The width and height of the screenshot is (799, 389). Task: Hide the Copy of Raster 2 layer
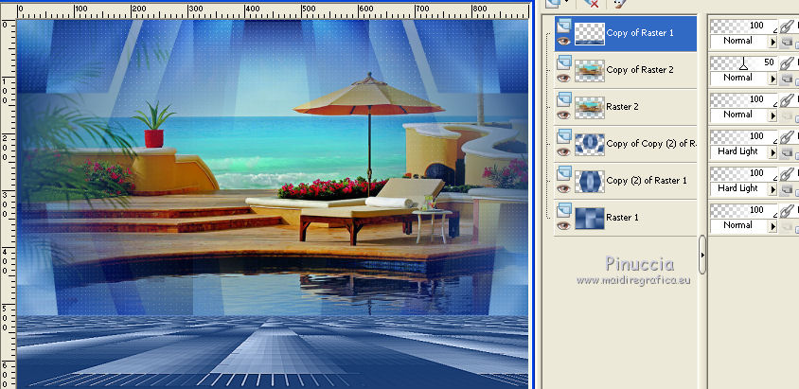[563, 78]
